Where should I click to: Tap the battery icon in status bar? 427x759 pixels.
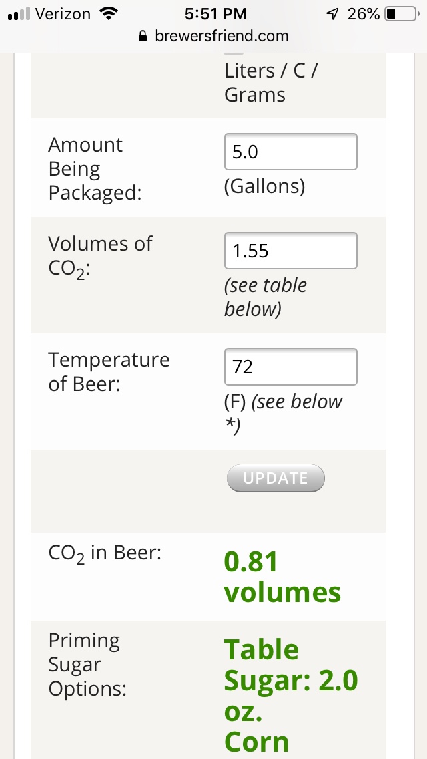[x=401, y=14]
